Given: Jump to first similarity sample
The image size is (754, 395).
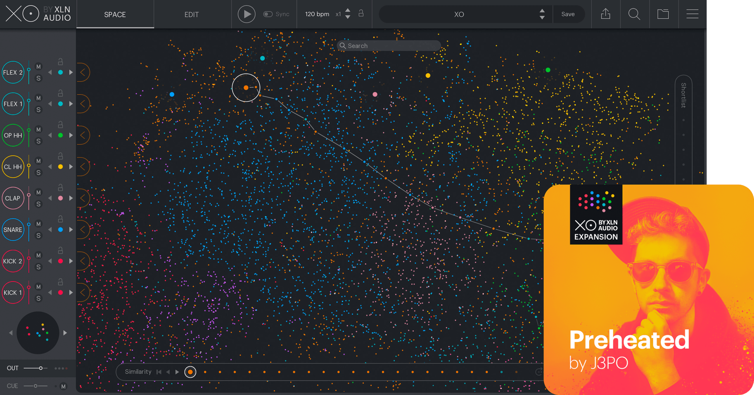Looking at the screenshot, I should coord(159,372).
